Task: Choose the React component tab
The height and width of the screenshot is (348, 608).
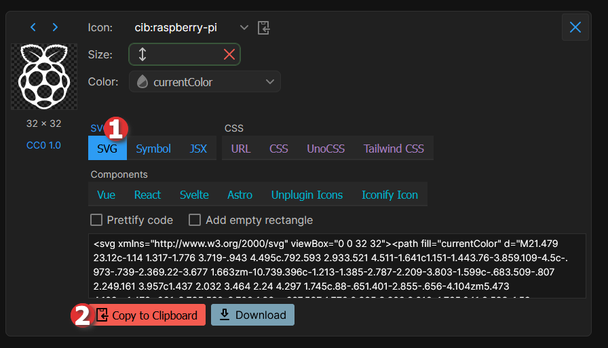Action: coord(147,195)
